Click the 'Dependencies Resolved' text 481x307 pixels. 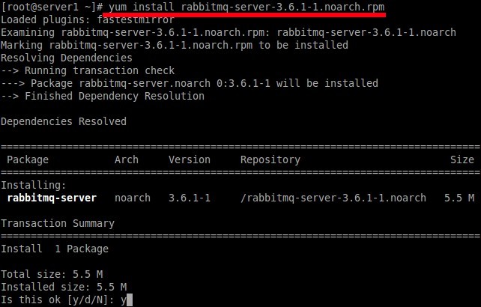click(x=64, y=122)
